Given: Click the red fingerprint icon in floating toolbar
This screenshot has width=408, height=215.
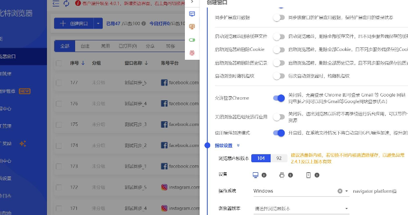Looking at the screenshot, I should [x=192, y=53].
